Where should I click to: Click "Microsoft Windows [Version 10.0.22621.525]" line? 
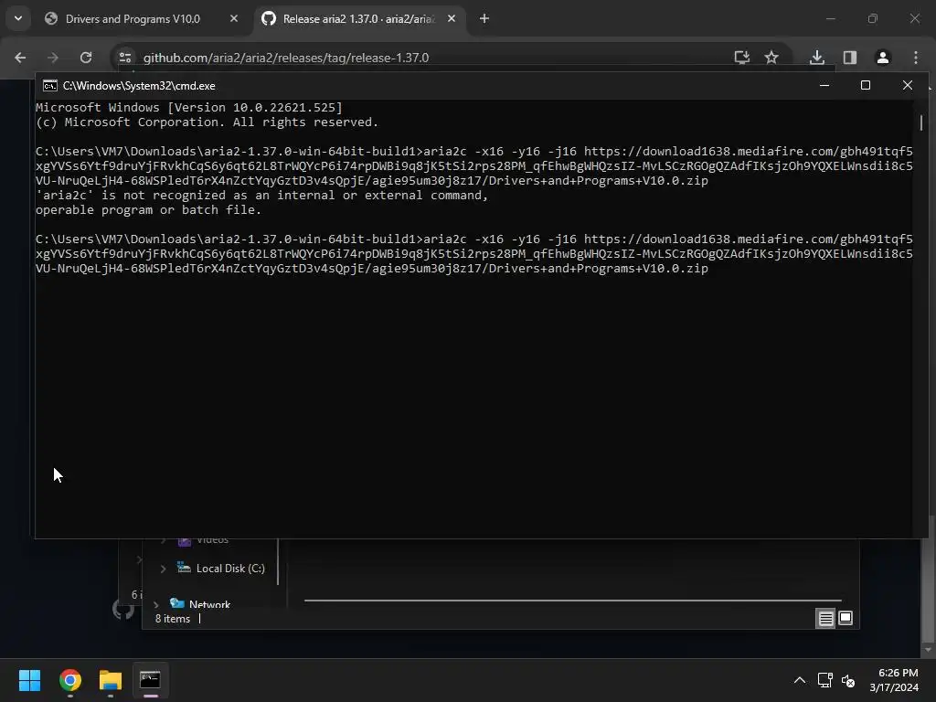click(x=188, y=108)
